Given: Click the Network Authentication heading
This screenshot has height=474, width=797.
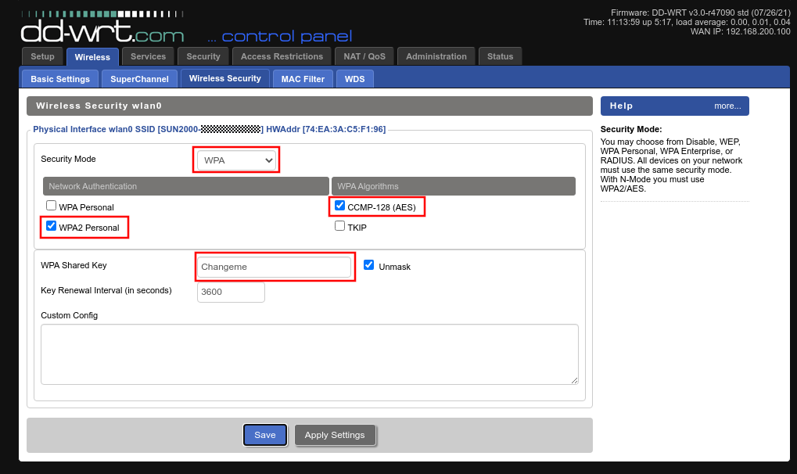Looking at the screenshot, I should tap(185, 186).
